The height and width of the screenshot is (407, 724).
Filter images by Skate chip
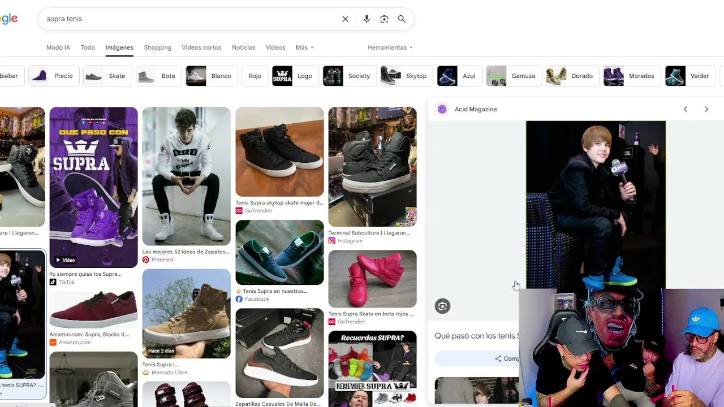coord(107,76)
